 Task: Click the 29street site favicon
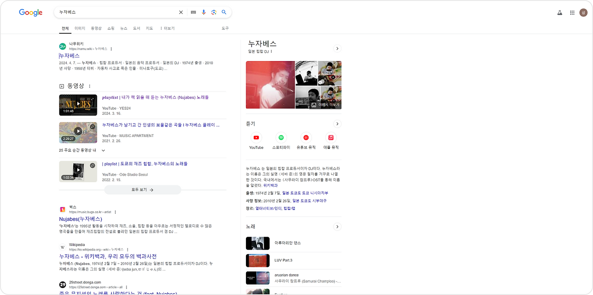(63, 284)
